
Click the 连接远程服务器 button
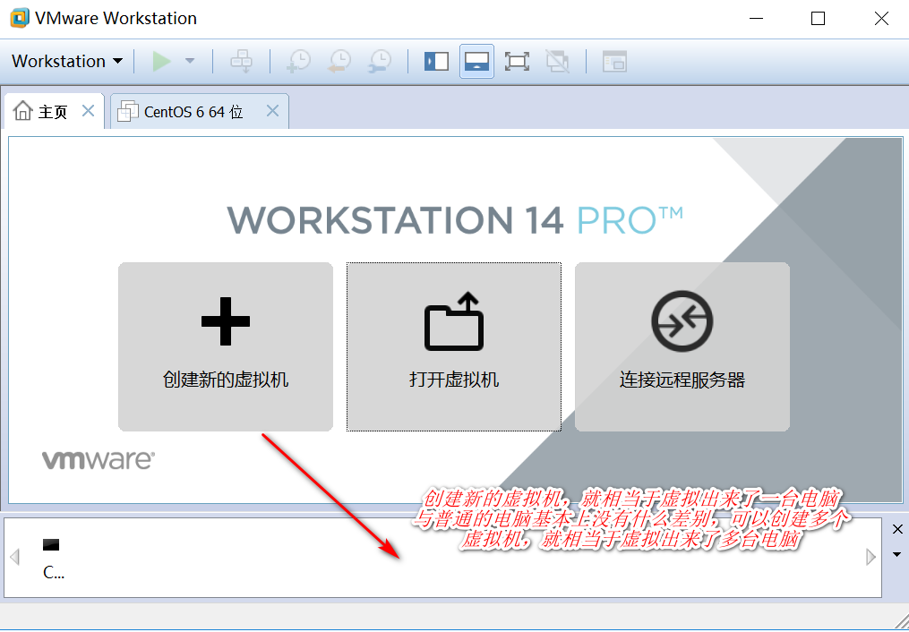[x=682, y=346]
